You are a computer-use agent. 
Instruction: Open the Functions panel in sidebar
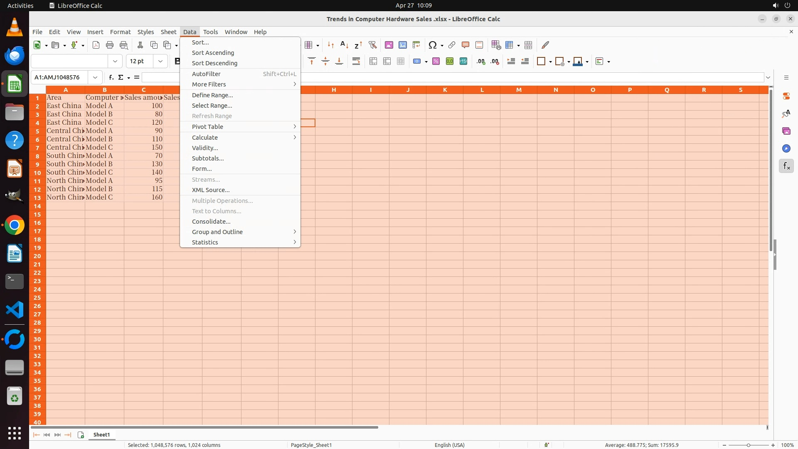coord(786,166)
